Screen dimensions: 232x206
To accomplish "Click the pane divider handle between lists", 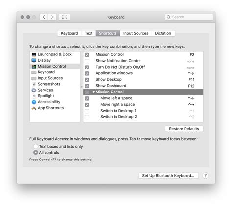I will point(82,87).
